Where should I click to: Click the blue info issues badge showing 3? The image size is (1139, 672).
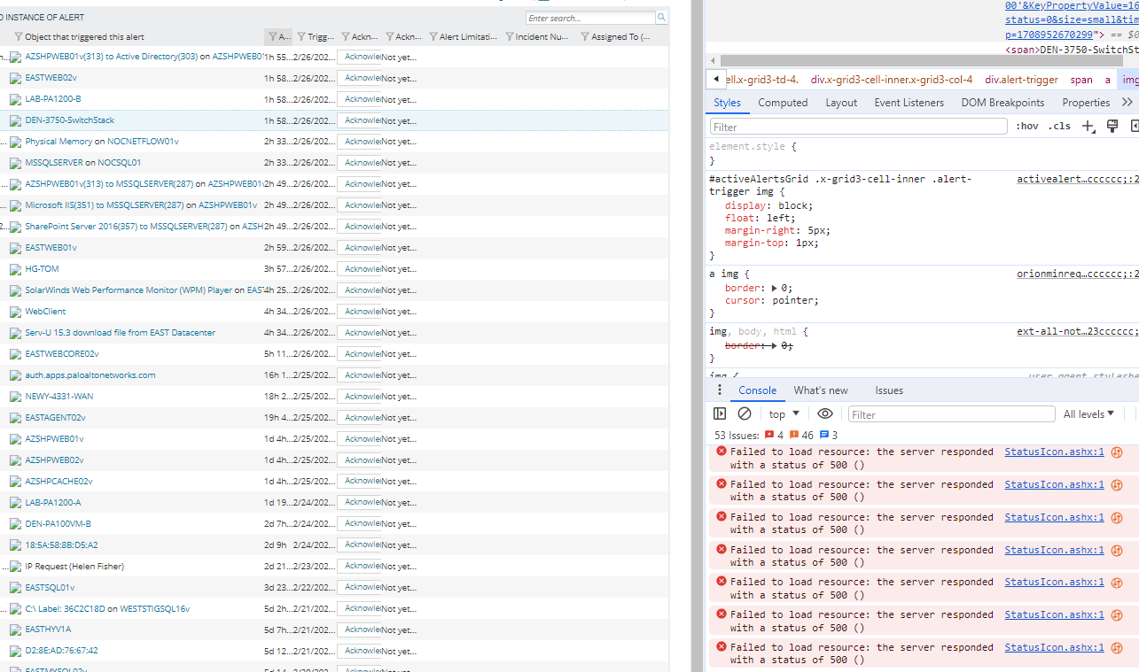pos(829,436)
